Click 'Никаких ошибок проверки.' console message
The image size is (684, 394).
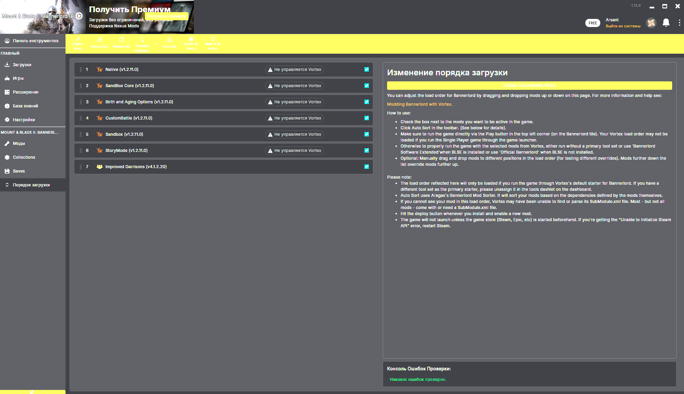pos(418,379)
